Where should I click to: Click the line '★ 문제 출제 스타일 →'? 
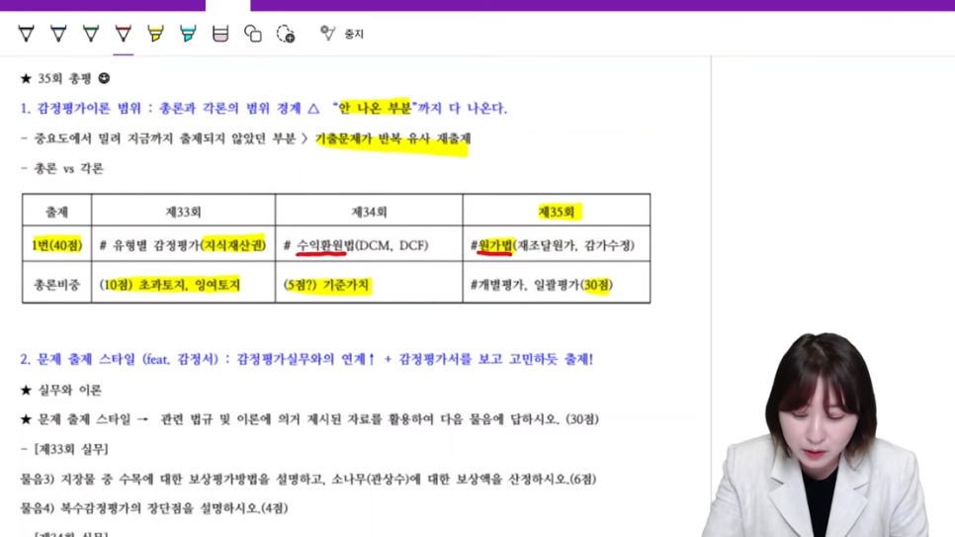(x=85, y=419)
